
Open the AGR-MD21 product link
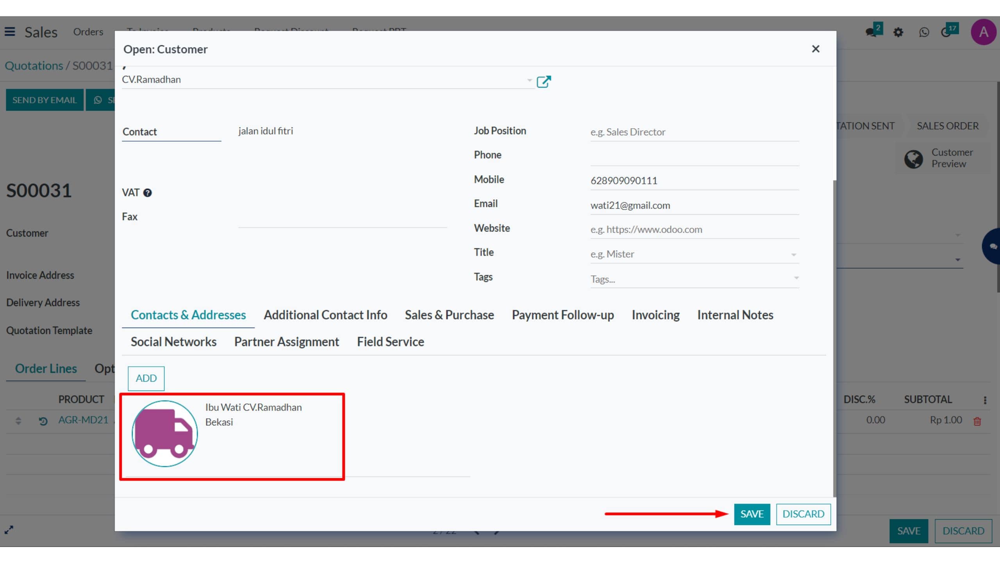tap(83, 420)
